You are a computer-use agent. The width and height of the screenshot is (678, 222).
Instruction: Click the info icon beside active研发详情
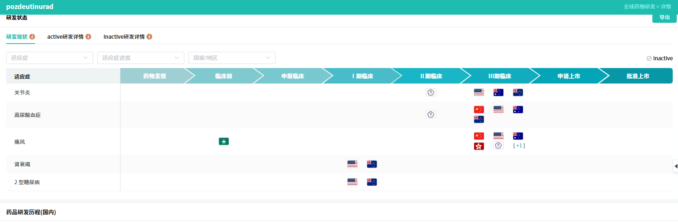(x=88, y=37)
